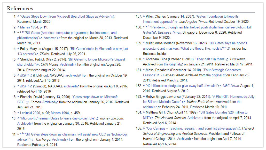Image resolution: width=266 pixels, height=150 pixels.
Task: Click external link icon after '40 billionaires pledge' title
Action: pyautogui.click(x=220, y=86)
